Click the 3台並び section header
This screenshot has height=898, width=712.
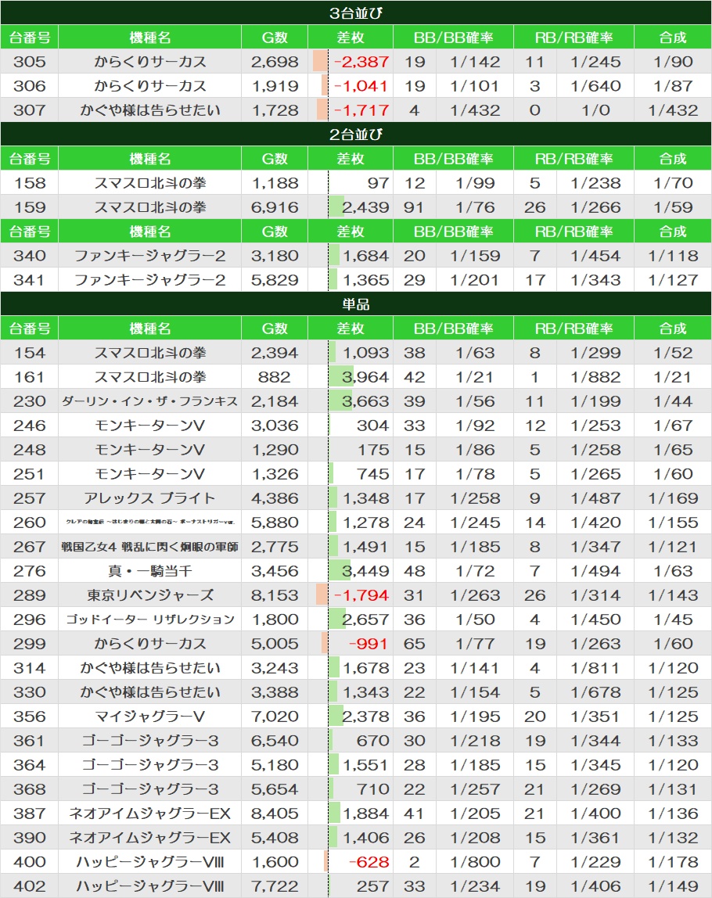click(356, 13)
